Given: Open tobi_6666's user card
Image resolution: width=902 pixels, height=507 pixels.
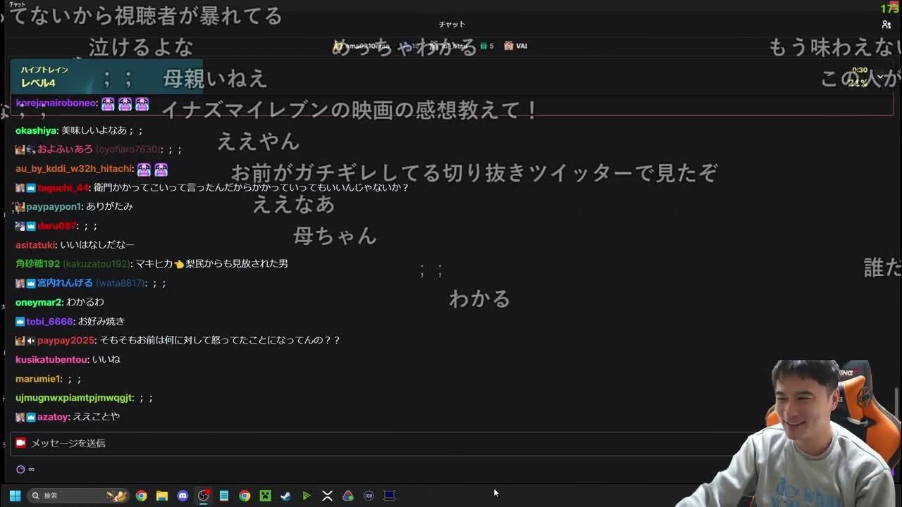Looking at the screenshot, I should click(x=49, y=321).
